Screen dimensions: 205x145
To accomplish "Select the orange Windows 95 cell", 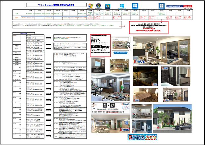I will [49, 18].
